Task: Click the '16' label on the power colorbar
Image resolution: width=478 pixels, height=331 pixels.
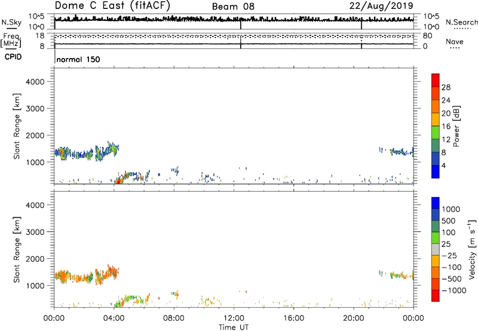Action: click(x=446, y=126)
